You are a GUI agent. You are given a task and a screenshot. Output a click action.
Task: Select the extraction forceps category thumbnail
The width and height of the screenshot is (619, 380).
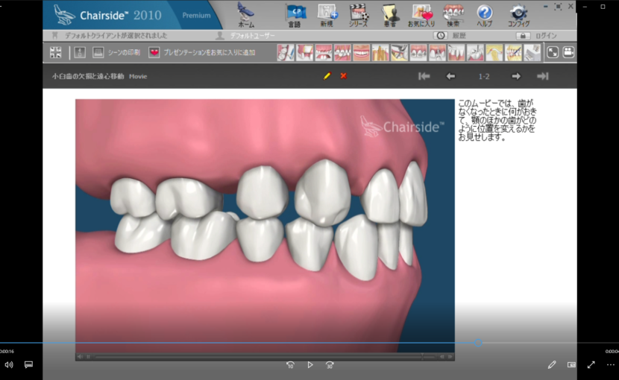coord(399,52)
